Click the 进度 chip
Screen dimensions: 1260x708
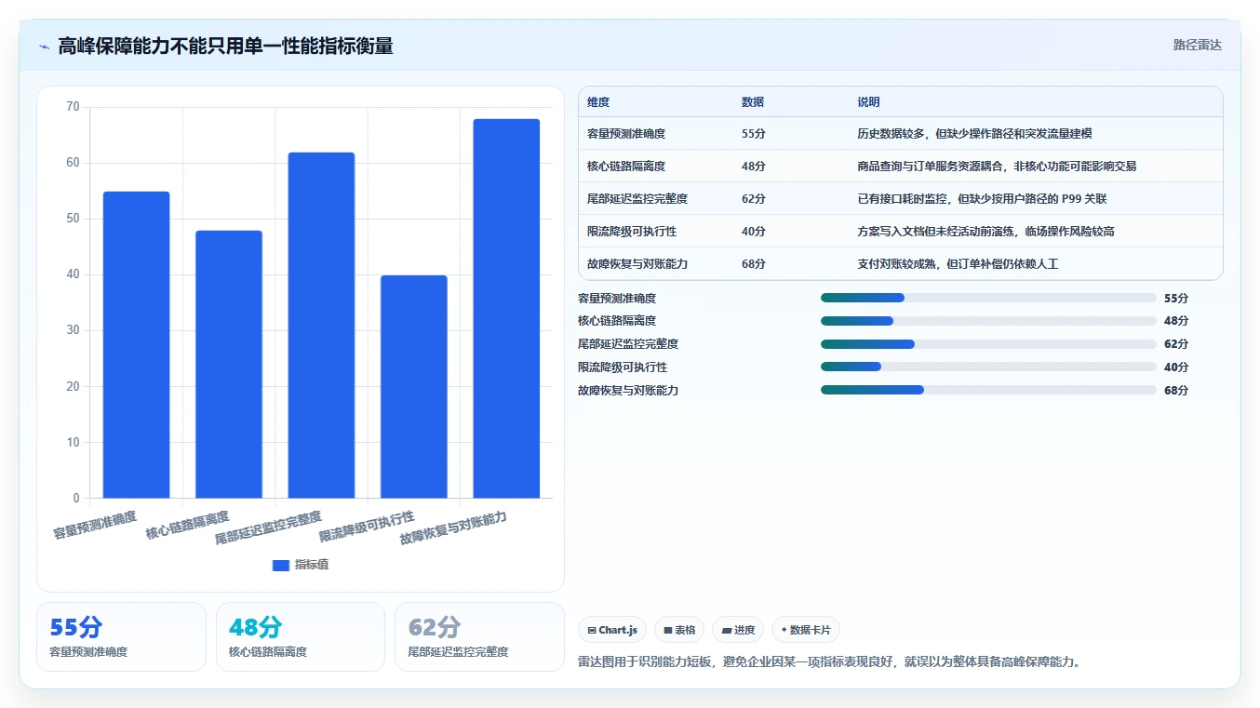(738, 630)
